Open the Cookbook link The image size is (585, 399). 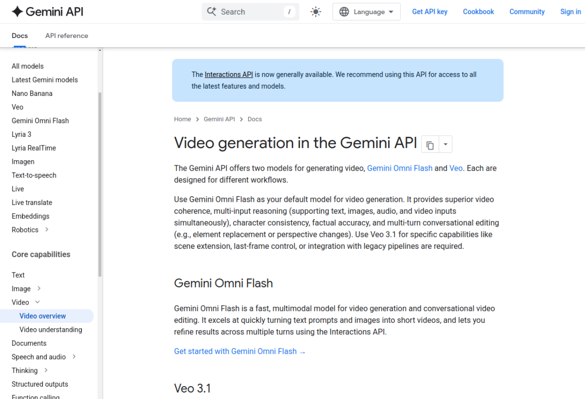pyautogui.click(x=479, y=12)
